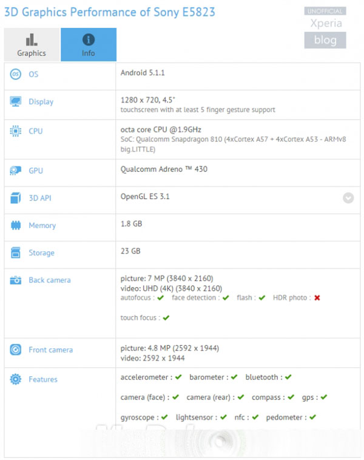
Task: Click the page title 3D Graphics Performance of Sony E5823
Action: [x=110, y=12]
